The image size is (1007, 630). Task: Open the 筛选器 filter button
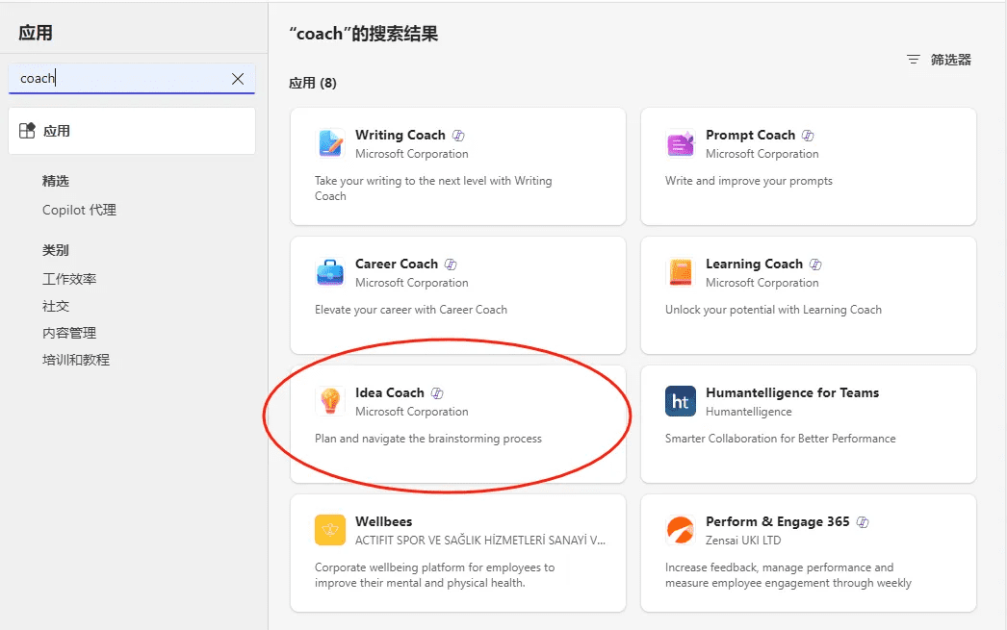pos(939,60)
